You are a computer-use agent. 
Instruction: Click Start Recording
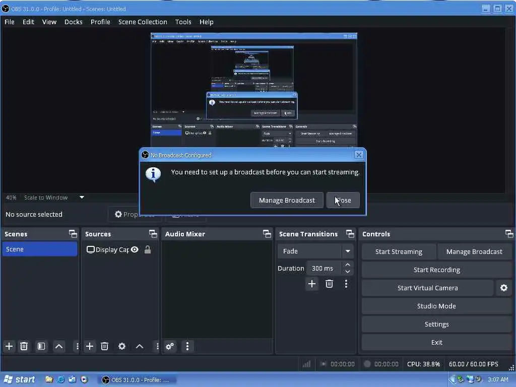point(437,270)
